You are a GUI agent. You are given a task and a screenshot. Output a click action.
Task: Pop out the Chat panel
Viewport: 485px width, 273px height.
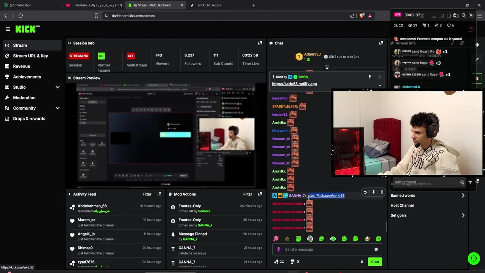click(381, 43)
